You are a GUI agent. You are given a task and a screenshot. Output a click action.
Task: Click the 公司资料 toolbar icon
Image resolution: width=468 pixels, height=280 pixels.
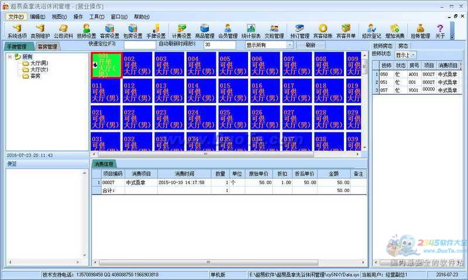pos(63,32)
